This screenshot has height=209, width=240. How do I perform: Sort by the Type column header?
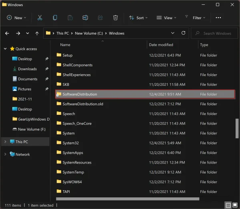pyautogui.click(x=204, y=45)
